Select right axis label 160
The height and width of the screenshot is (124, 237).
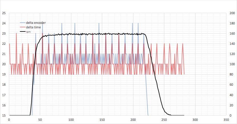(232, 33)
